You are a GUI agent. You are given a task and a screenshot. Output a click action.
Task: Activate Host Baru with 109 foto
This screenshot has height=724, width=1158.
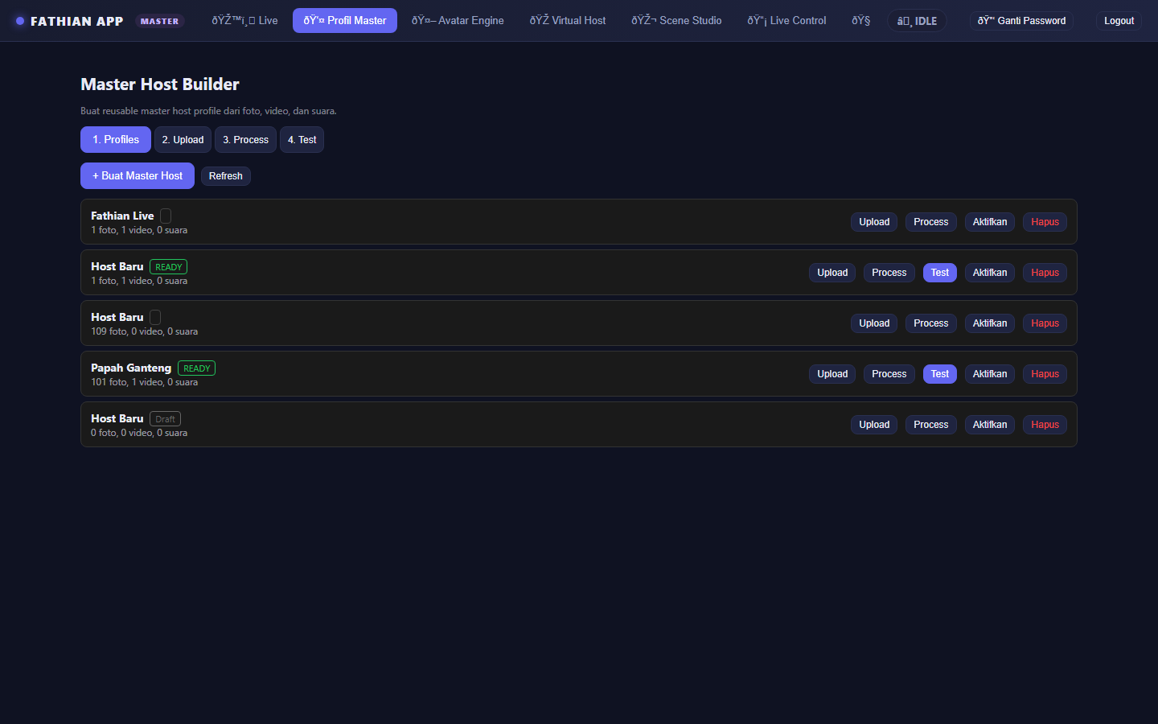990,323
